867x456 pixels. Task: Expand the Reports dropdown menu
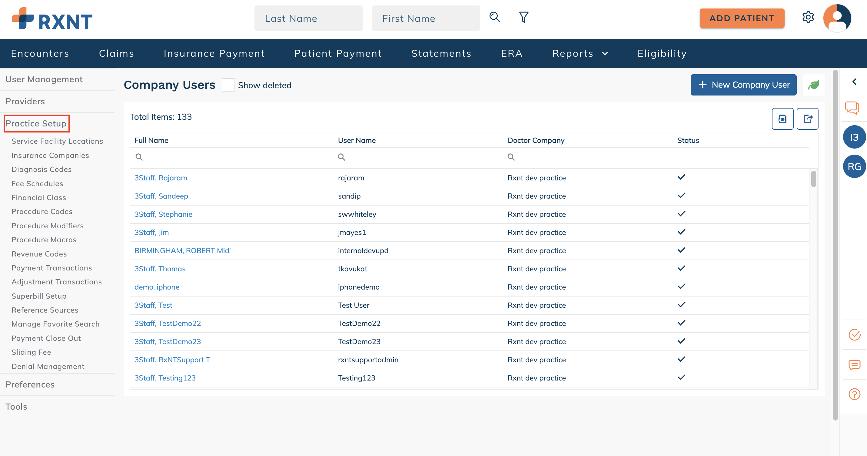point(580,53)
